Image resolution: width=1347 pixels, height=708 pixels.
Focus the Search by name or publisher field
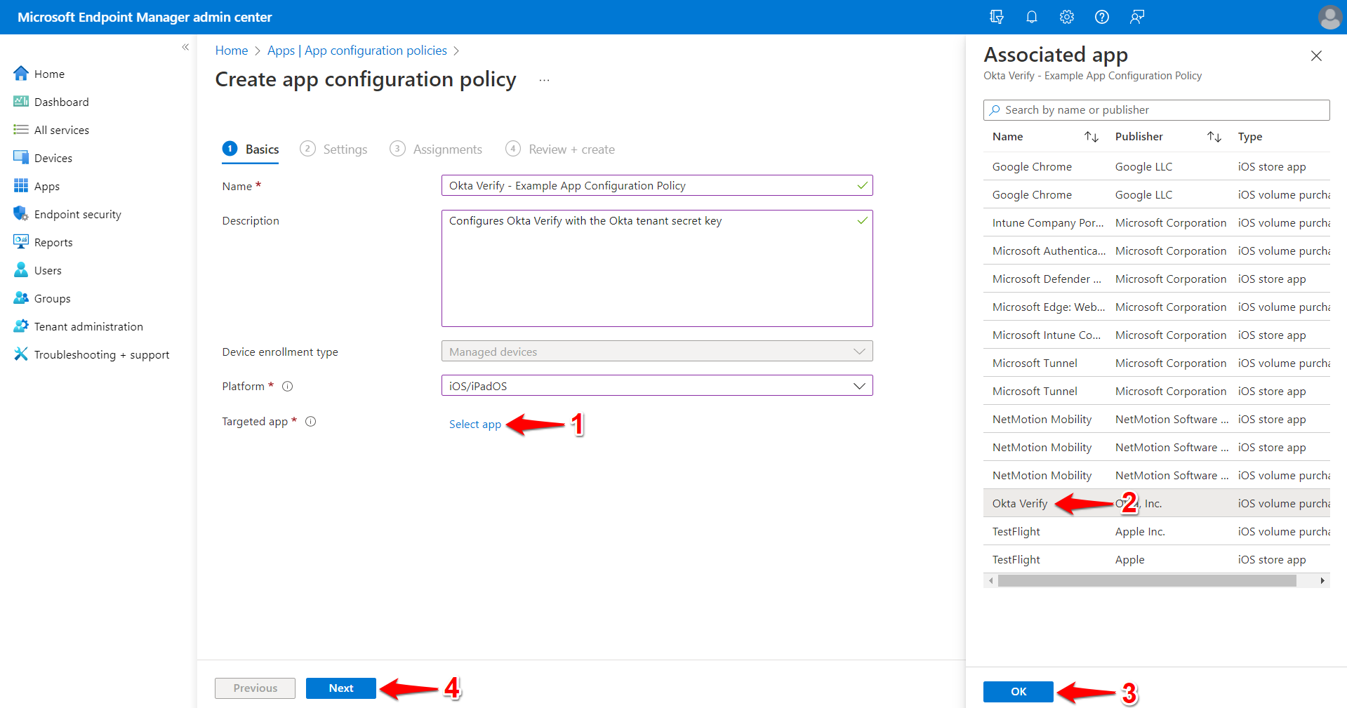tap(1156, 110)
